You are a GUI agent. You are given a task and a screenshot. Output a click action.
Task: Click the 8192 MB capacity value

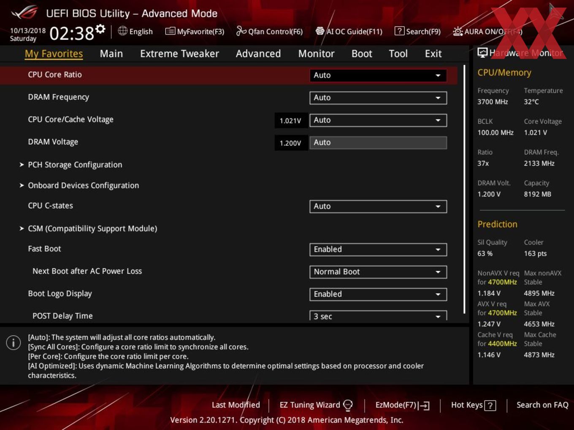click(538, 194)
